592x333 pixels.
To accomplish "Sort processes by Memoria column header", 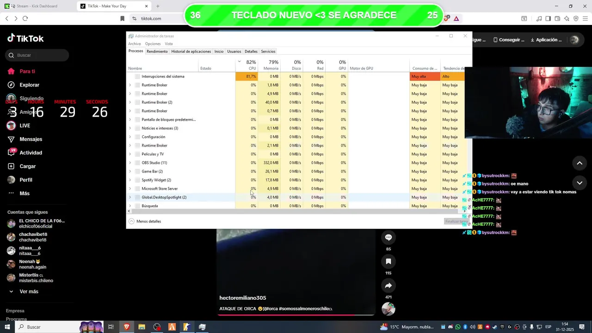I will click(270, 65).
